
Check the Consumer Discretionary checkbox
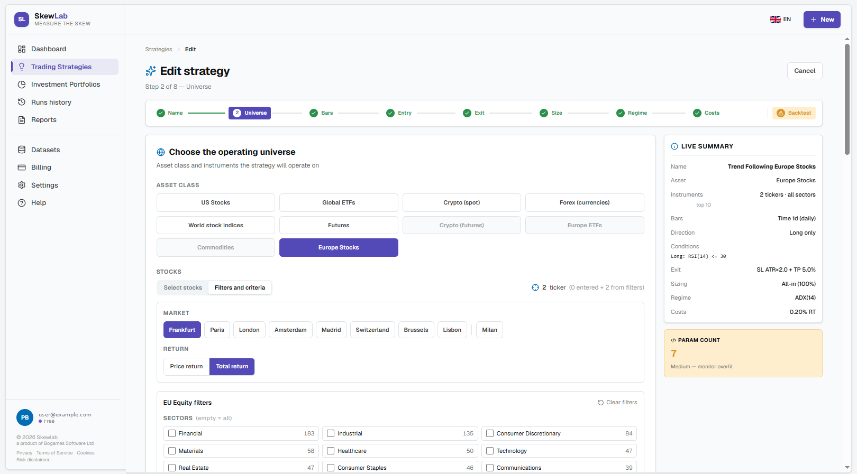tap(490, 433)
